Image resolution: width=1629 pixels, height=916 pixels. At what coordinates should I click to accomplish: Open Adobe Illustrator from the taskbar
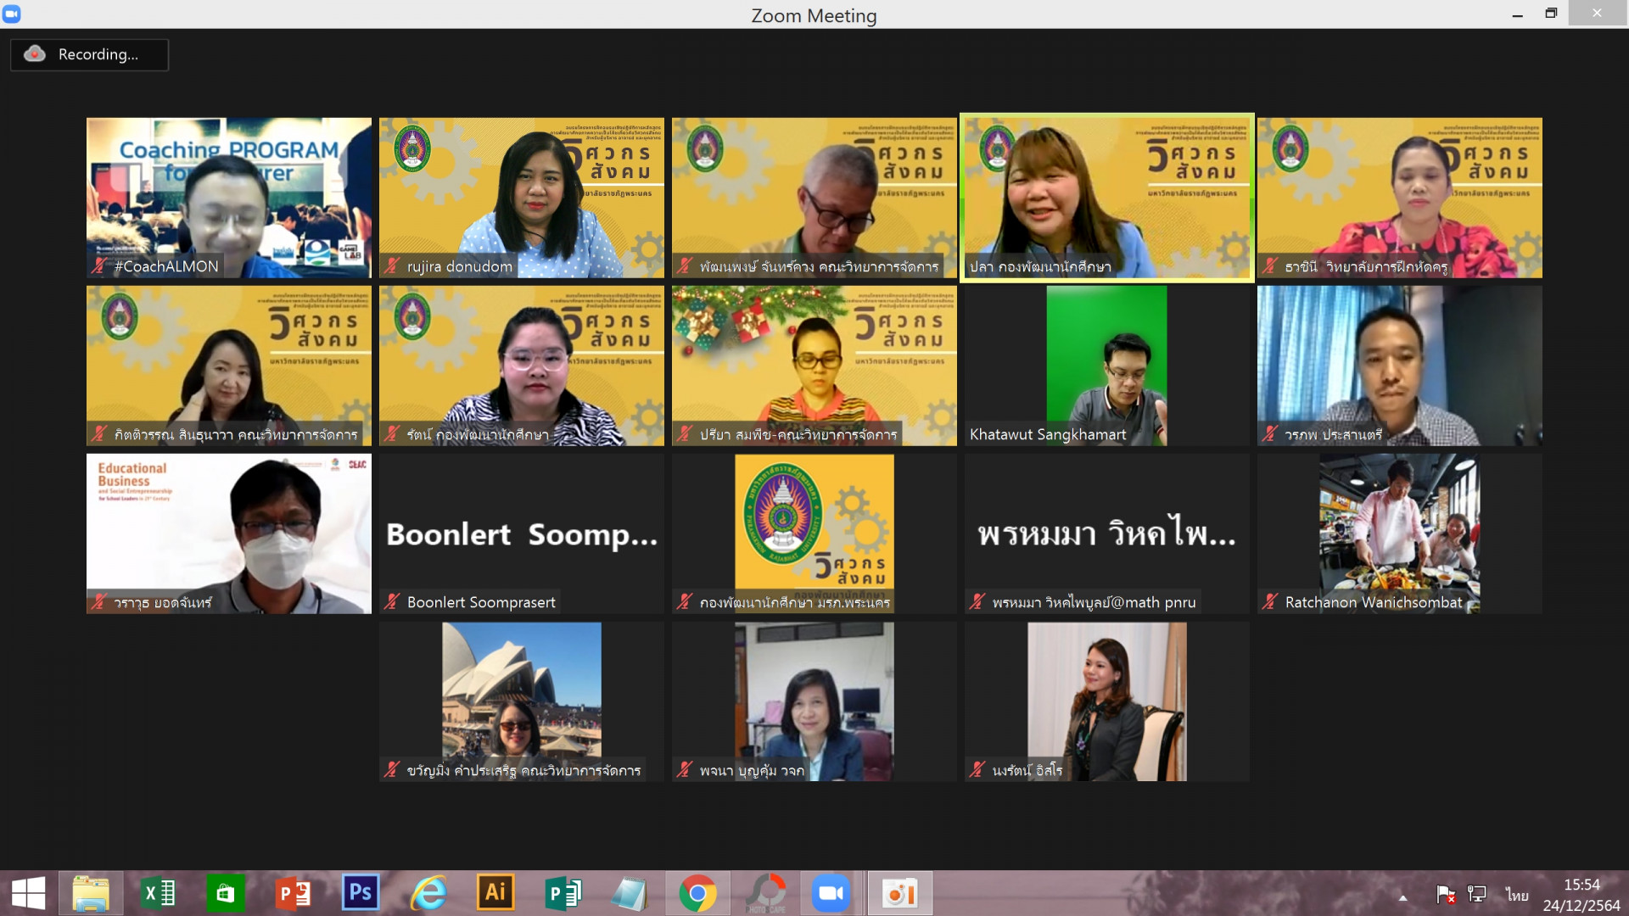coord(495,893)
